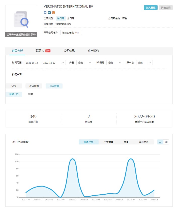176x209 pixels.
Task: Click the 2022-07 peak on the chart
Action: 131,159
